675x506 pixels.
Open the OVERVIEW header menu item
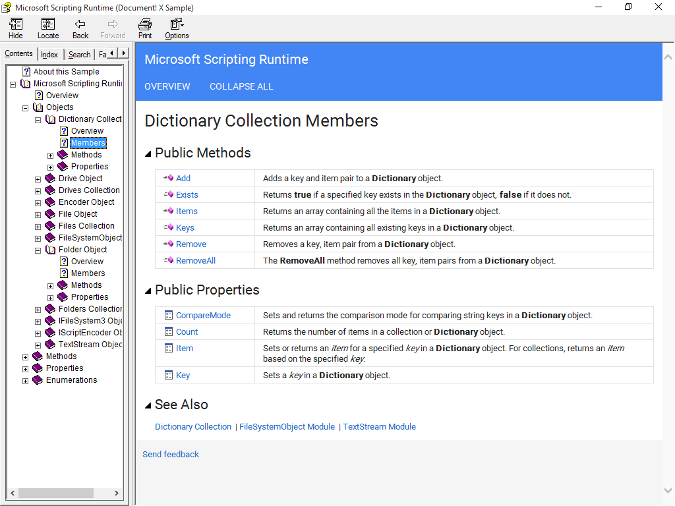167,86
